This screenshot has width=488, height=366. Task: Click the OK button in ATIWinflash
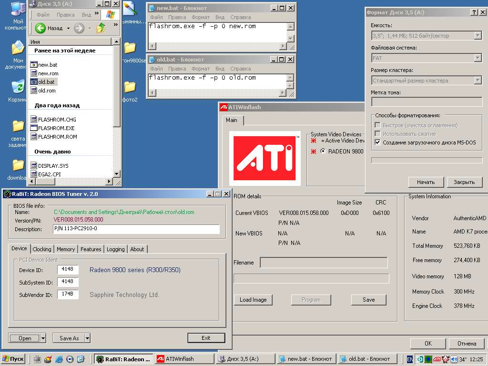[428, 343]
